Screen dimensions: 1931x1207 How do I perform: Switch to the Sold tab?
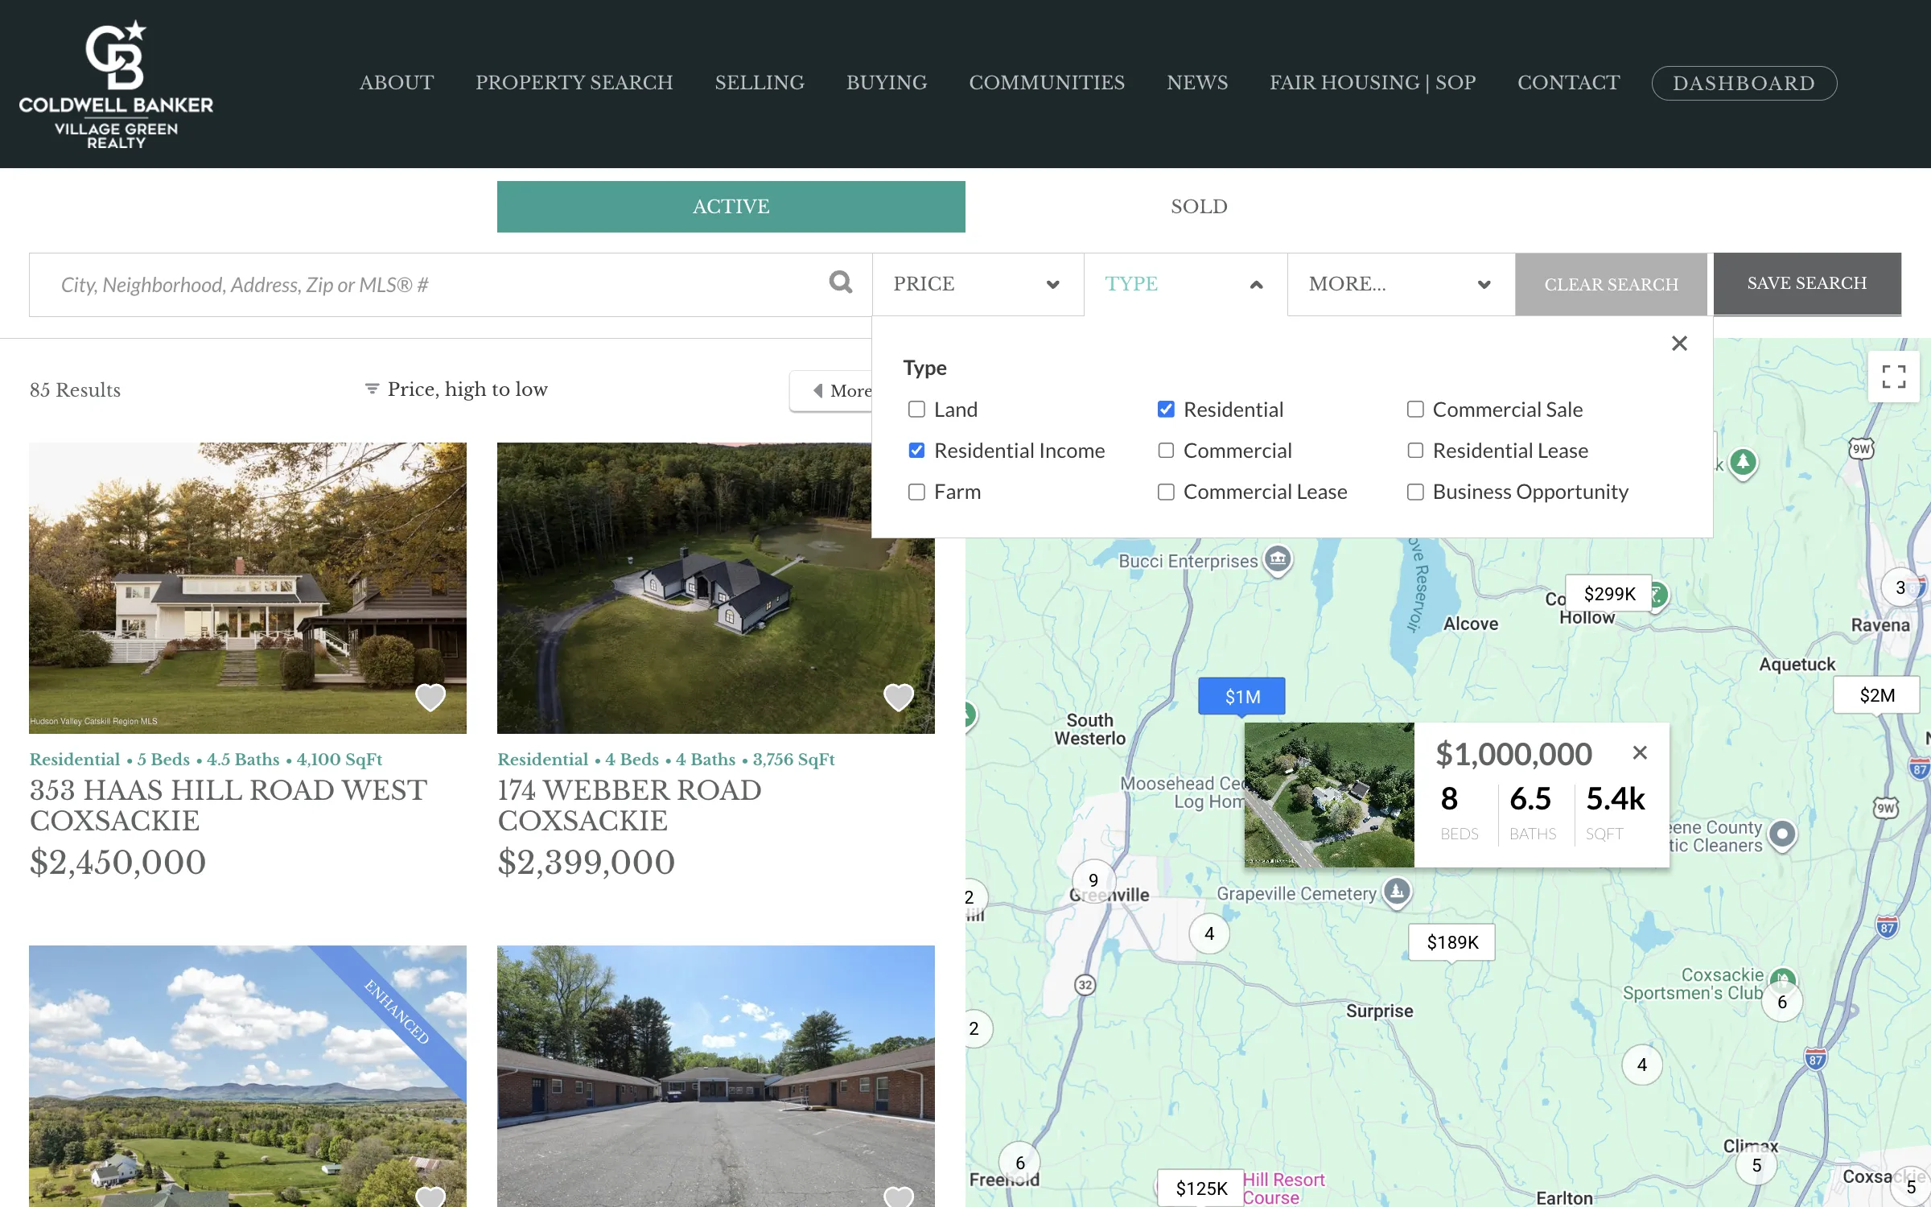click(x=1199, y=207)
